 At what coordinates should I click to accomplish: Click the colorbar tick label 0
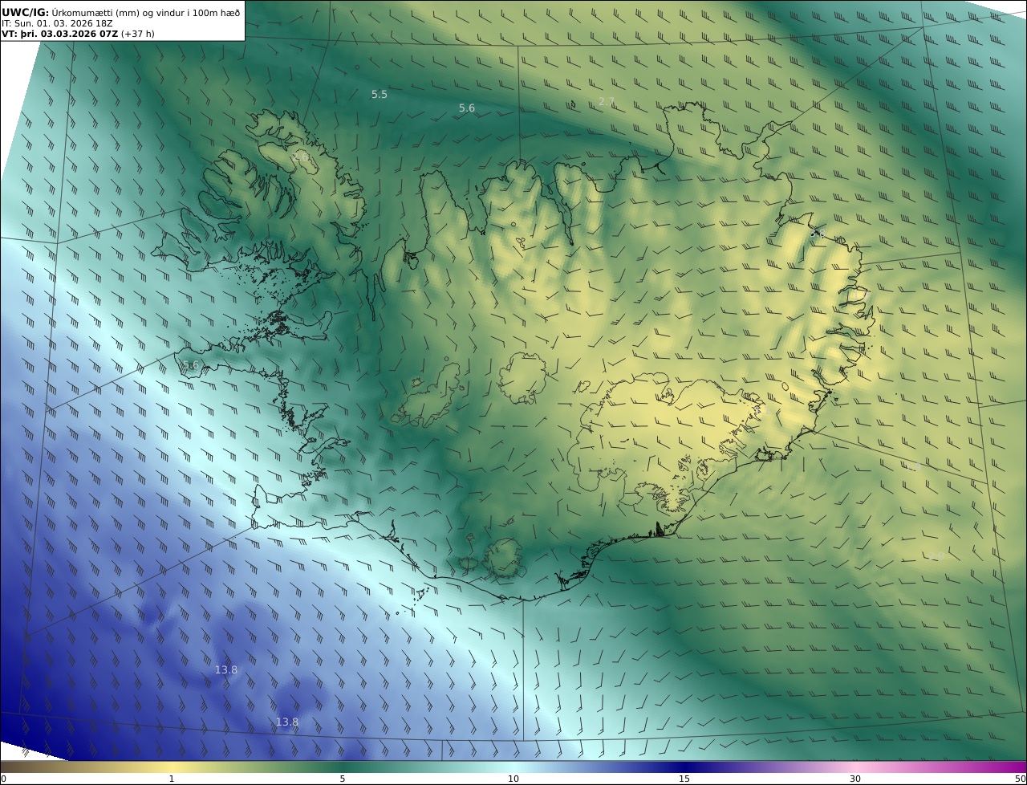[x=3, y=779]
